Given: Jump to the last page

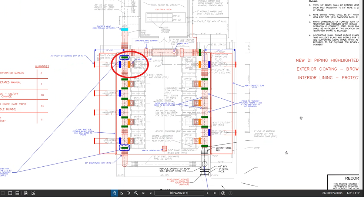Looking at the screenshot, I should 215,193.
